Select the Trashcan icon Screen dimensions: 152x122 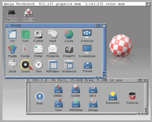click(132, 96)
